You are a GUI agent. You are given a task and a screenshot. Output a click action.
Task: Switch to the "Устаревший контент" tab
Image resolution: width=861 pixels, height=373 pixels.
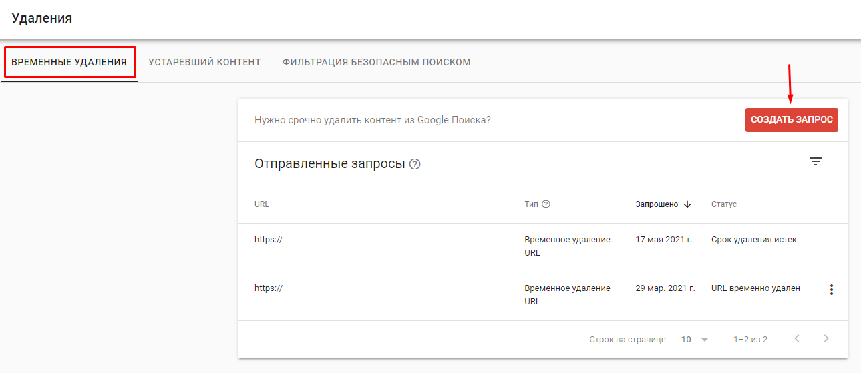click(x=204, y=62)
